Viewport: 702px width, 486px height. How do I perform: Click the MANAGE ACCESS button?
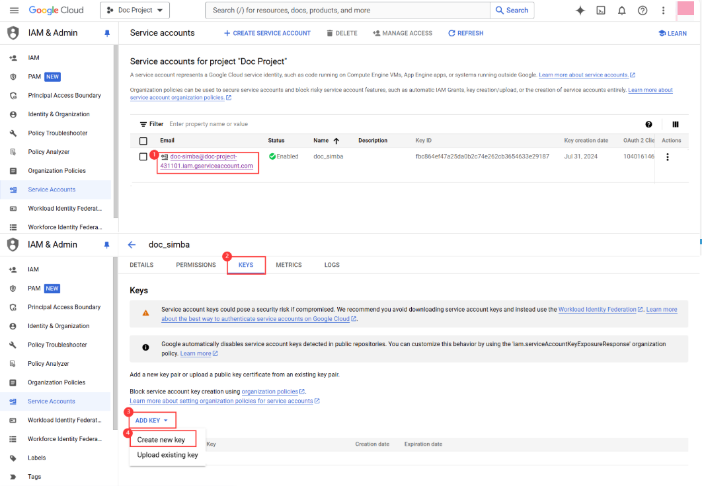(403, 33)
